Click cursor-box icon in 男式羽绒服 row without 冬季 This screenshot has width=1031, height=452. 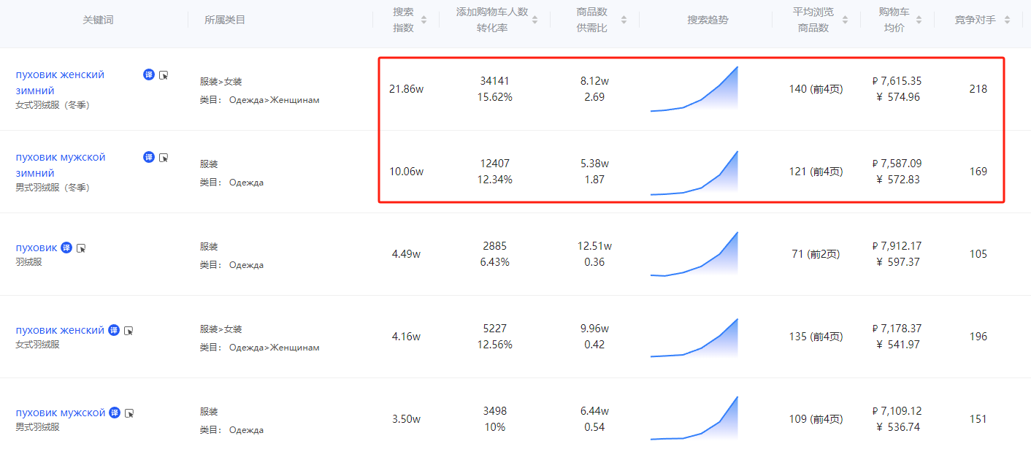tap(129, 413)
